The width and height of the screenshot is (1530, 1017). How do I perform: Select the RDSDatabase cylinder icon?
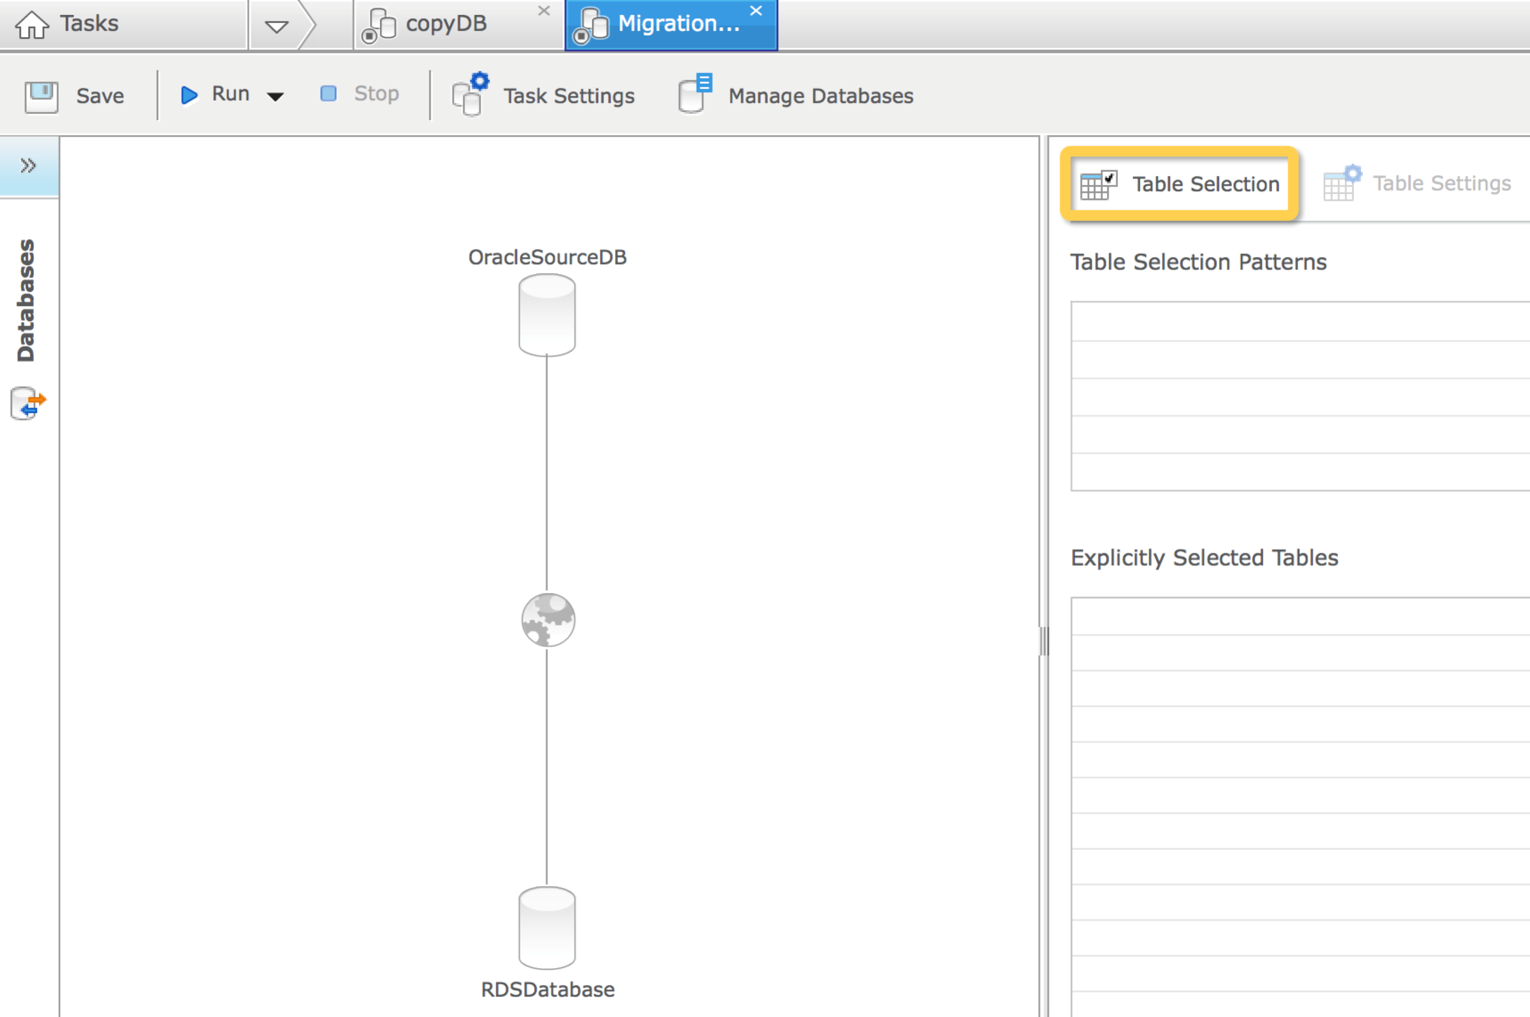pos(547,928)
